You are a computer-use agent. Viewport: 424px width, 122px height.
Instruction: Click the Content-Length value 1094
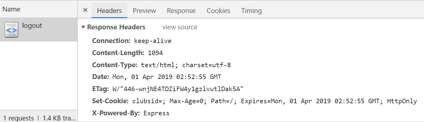(x=155, y=53)
